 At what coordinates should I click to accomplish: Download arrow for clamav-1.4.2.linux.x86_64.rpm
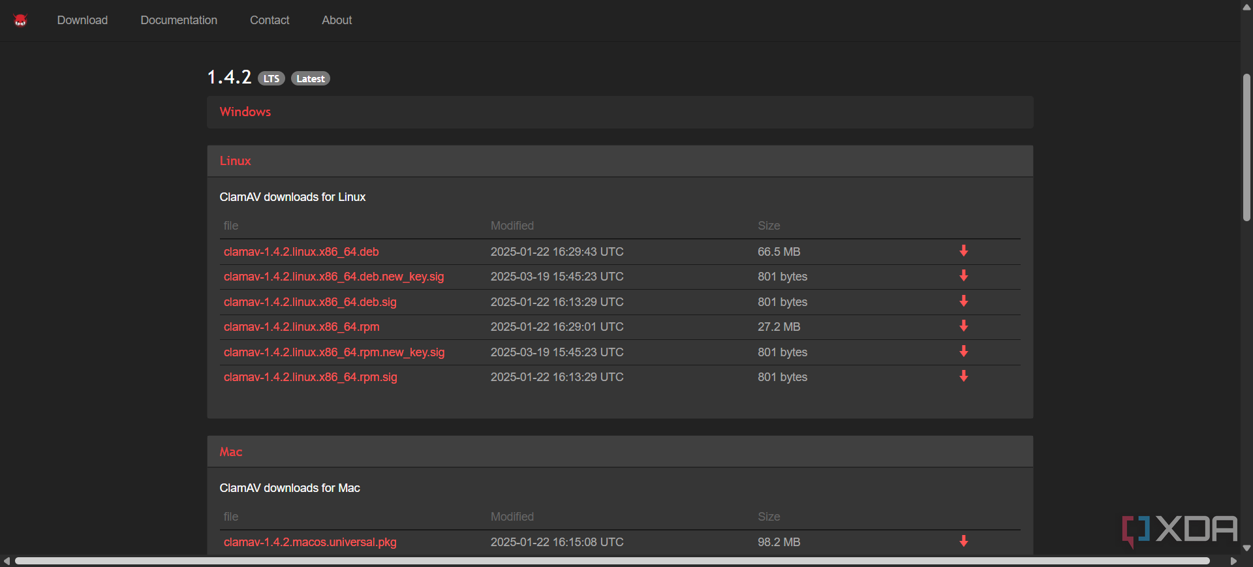click(x=963, y=326)
